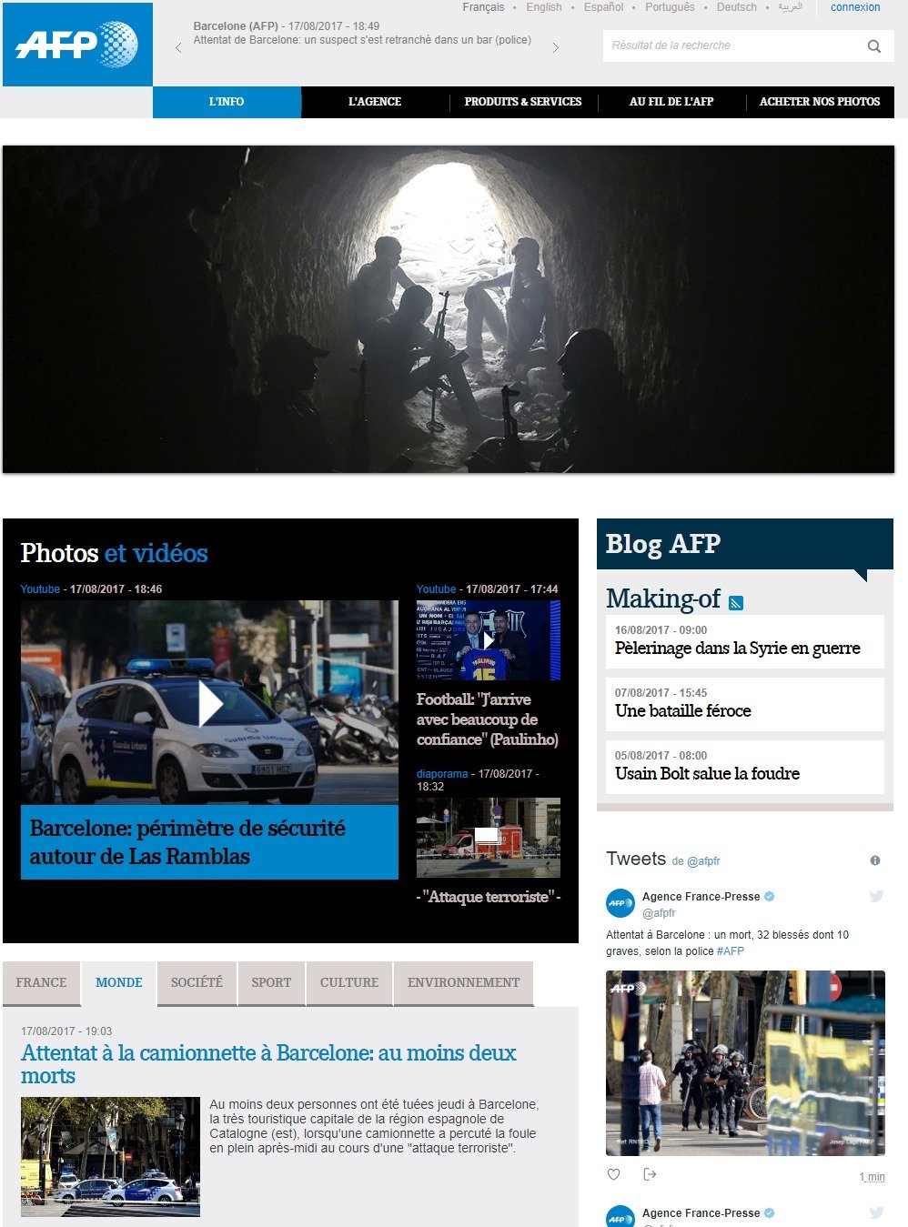Share the Barcelona tweet with share icon

tap(650, 1174)
